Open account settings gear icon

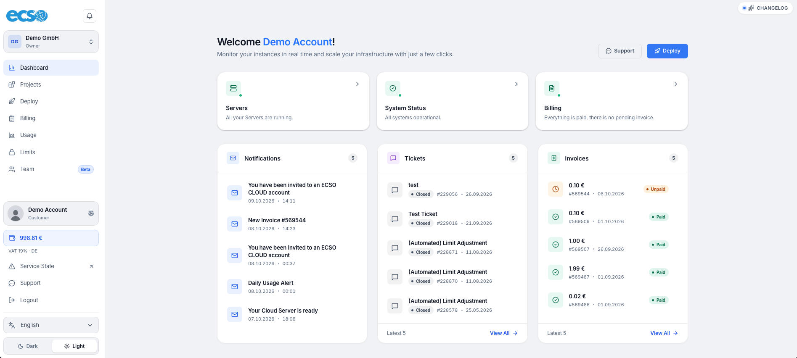91,213
